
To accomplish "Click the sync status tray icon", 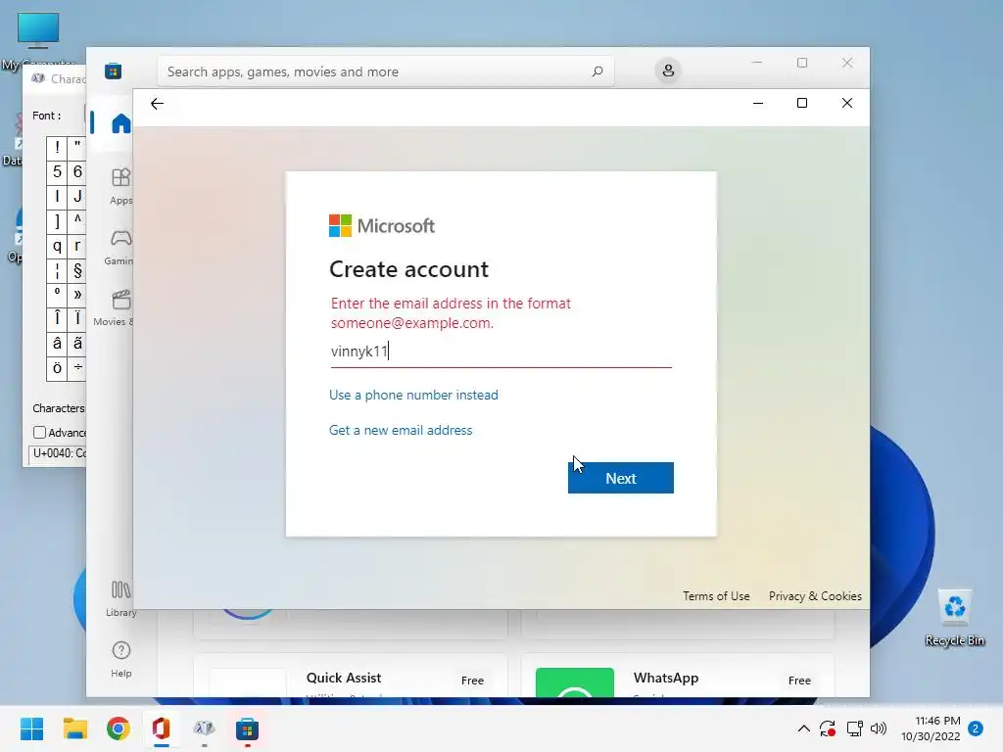I will point(828,728).
